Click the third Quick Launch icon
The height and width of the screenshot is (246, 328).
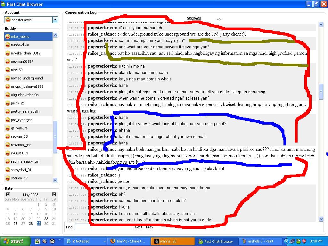click(x=52, y=241)
